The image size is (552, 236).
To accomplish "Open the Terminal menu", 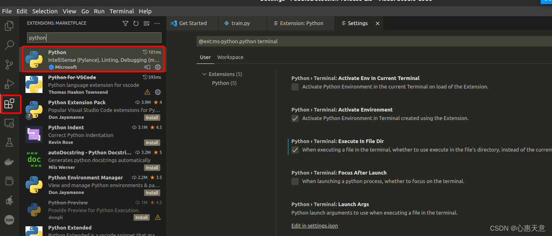I will (122, 11).
